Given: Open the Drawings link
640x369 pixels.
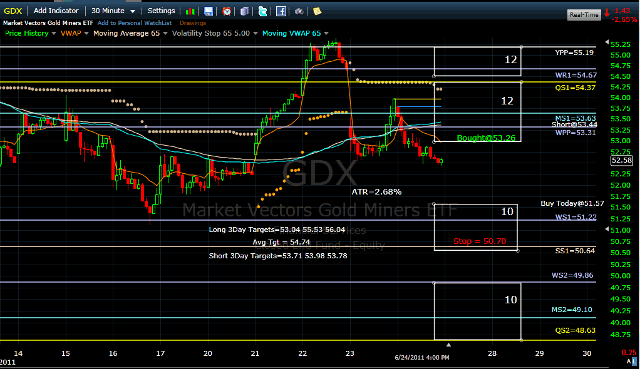Looking at the screenshot, I should (193, 23).
